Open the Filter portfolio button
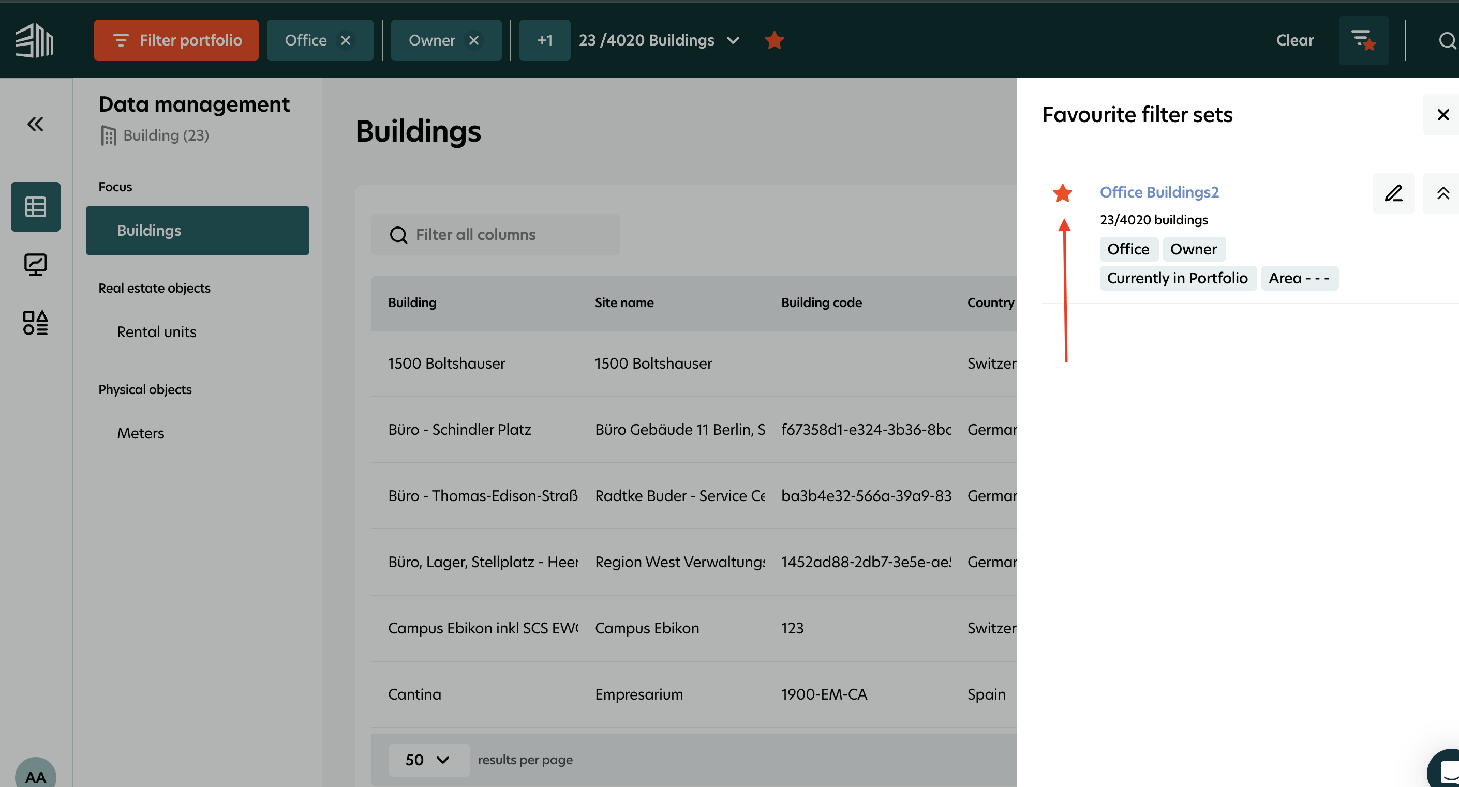The width and height of the screenshot is (1459, 787). pos(176,40)
